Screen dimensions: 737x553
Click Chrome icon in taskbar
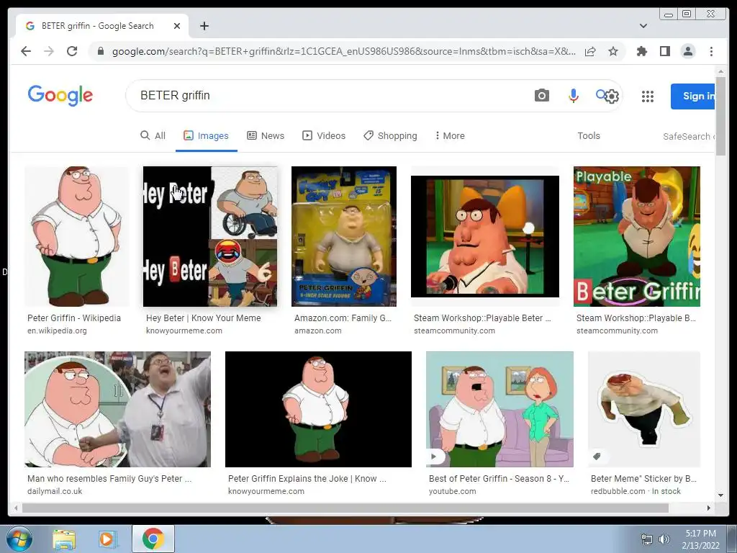pyautogui.click(x=153, y=539)
